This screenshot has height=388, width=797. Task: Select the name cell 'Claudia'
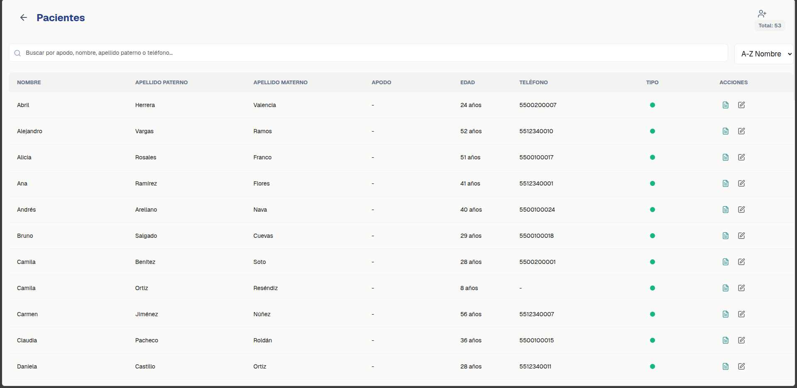tap(27, 340)
